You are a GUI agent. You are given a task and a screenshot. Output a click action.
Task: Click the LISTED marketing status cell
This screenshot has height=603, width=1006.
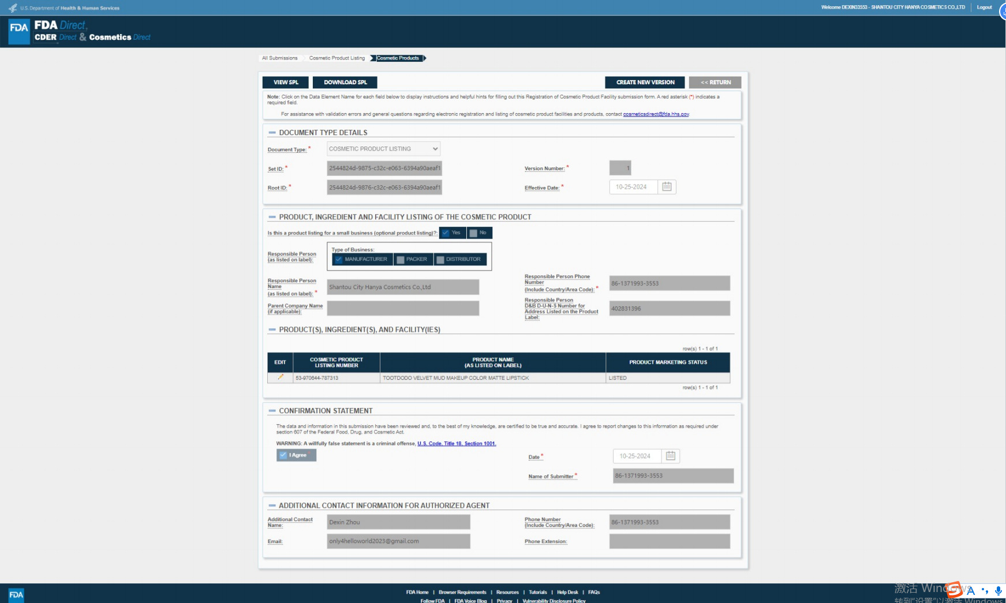[x=668, y=378]
